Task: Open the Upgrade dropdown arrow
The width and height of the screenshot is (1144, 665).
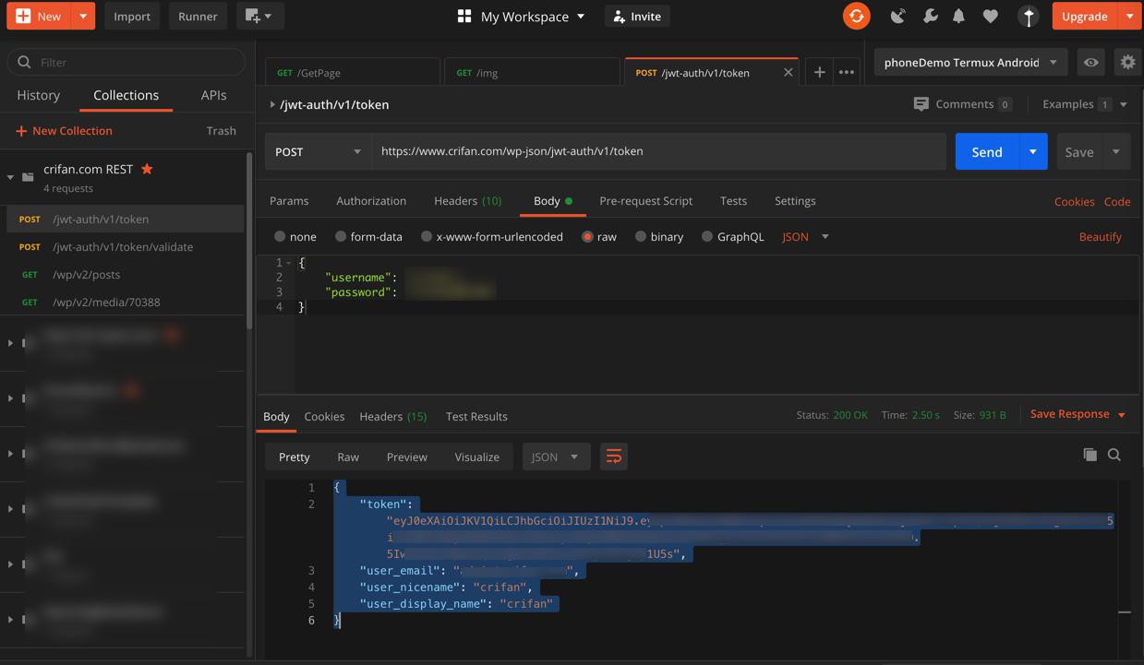Action: (x=1129, y=16)
